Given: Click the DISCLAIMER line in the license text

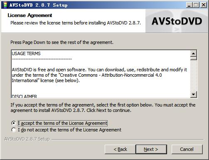Looking at the screenshot, I should point(25,96).
